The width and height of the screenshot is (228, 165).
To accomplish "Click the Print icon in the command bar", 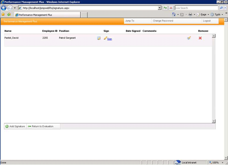I will pos(190,15).
